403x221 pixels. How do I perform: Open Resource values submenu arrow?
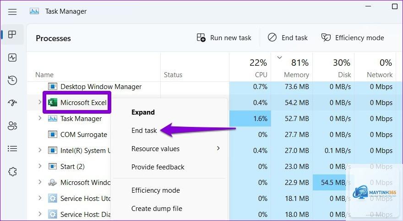218,148
